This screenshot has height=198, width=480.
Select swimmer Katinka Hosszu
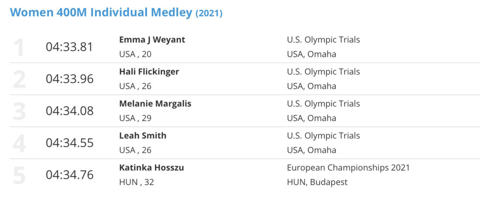point(151,168)
